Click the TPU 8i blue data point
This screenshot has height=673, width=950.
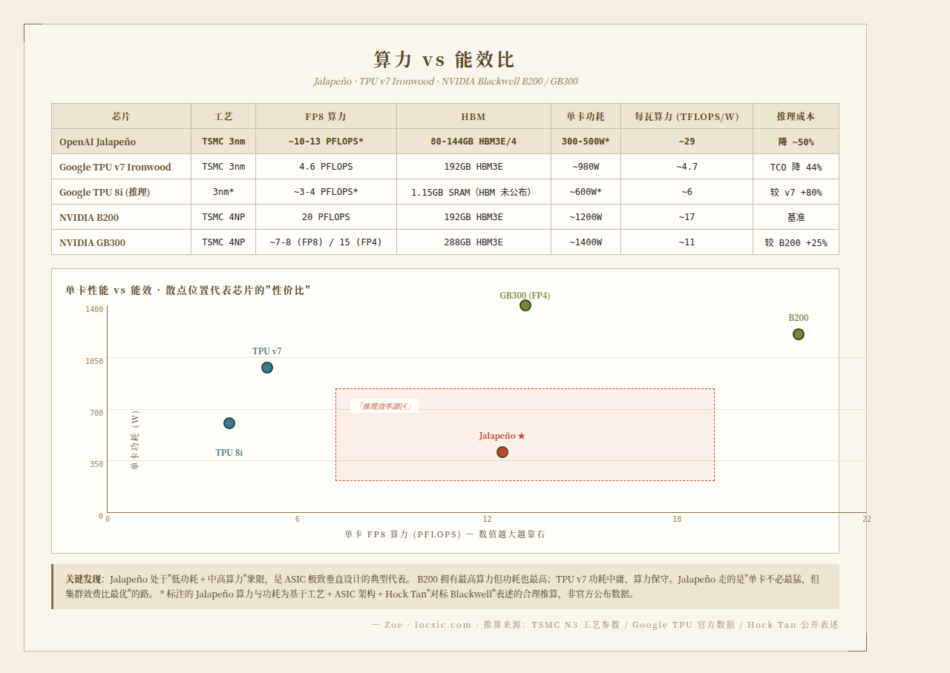229,423
